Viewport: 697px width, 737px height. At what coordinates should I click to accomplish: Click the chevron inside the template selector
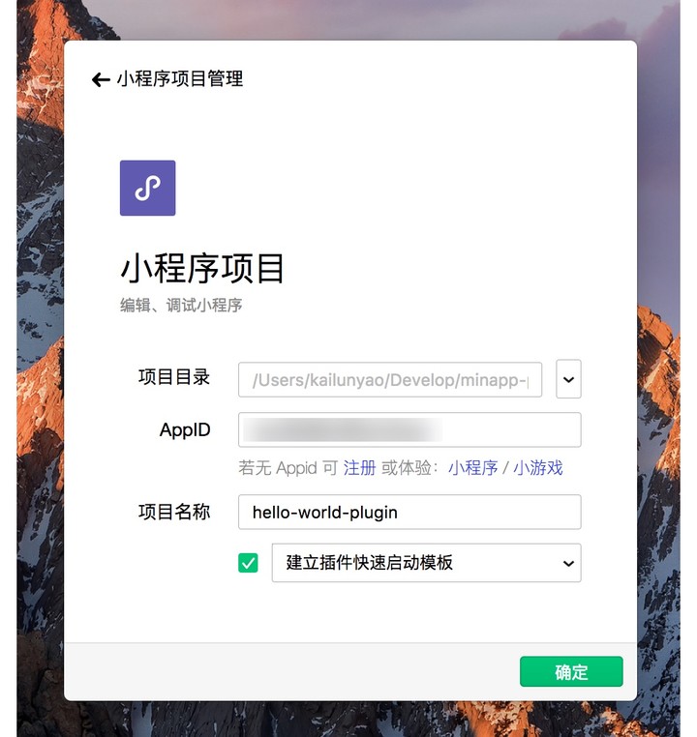pos(568,563)
